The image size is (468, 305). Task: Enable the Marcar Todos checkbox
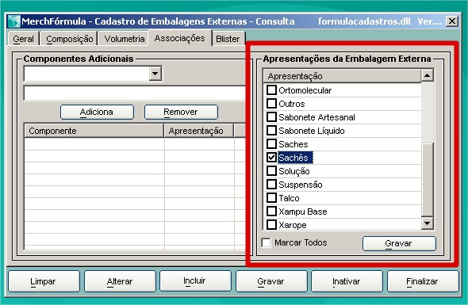coord(266,242)
